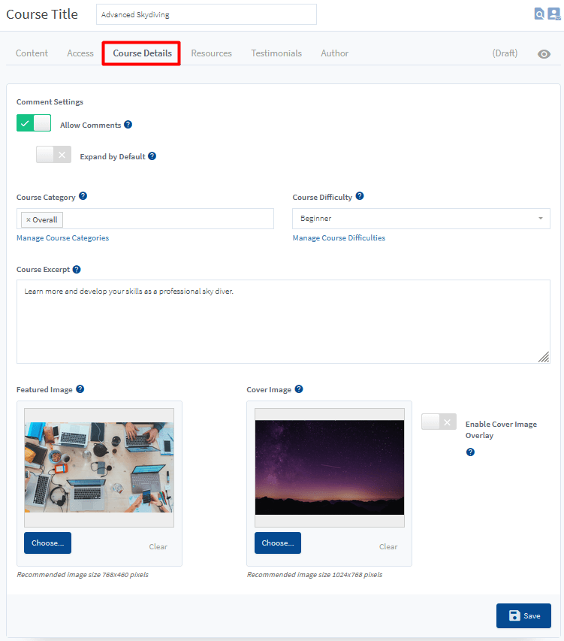Screen dimensions: 564x641
Task: Open help icon next to Allow Comments
Action: coord(128,125)
